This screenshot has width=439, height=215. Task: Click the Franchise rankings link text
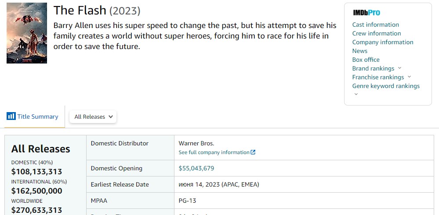pos(378,77)
